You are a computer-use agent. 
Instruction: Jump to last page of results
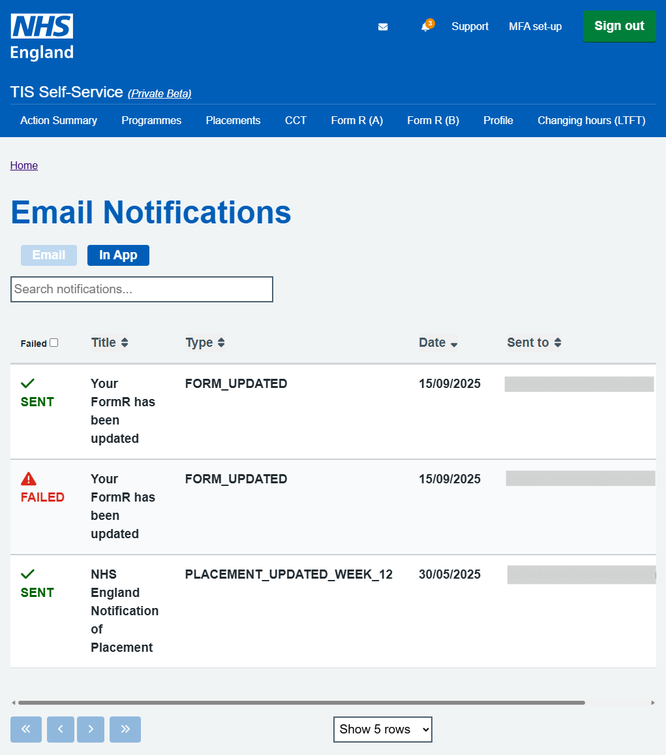click(x=125, y=730)
